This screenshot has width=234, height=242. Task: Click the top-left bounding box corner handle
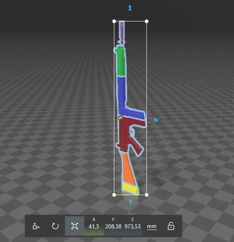[x=114, y=21]
